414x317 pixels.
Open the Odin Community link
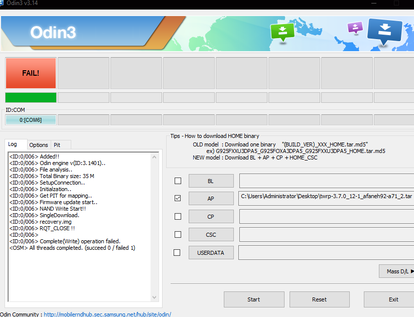pos(107,314)
